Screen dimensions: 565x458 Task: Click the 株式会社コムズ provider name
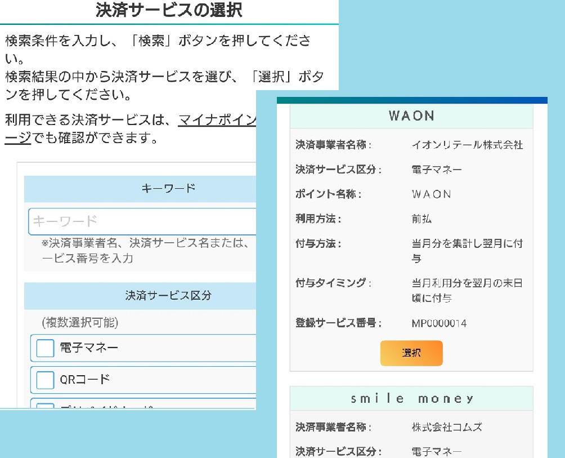tap(447, 428)
